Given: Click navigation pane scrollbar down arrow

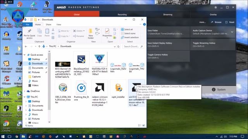Looking at the screenshot, I should click(x=49, y=122).
